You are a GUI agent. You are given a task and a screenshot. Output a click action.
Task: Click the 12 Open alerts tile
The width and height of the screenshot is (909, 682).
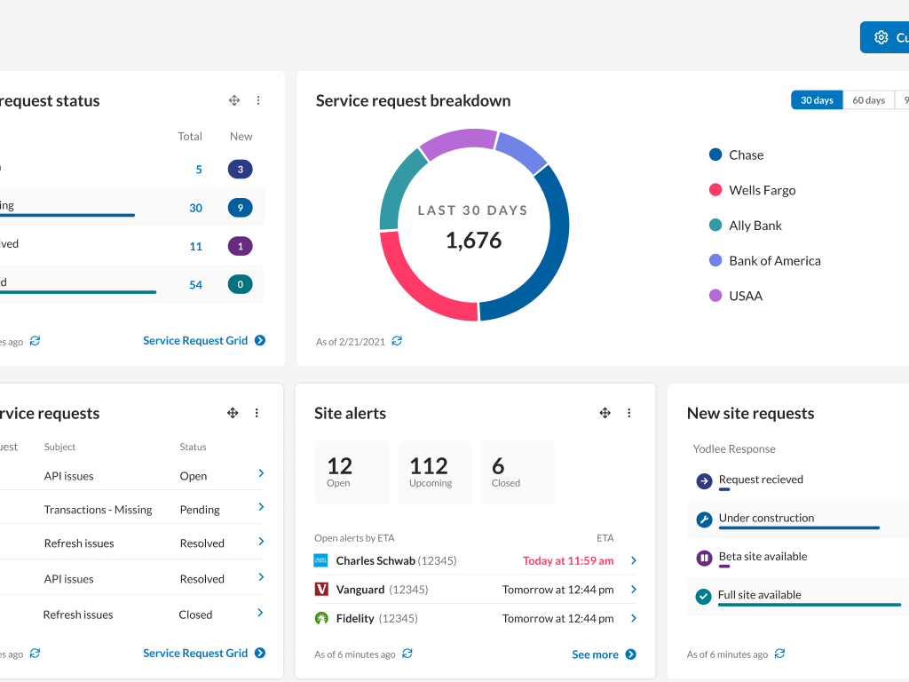(352, 472)
